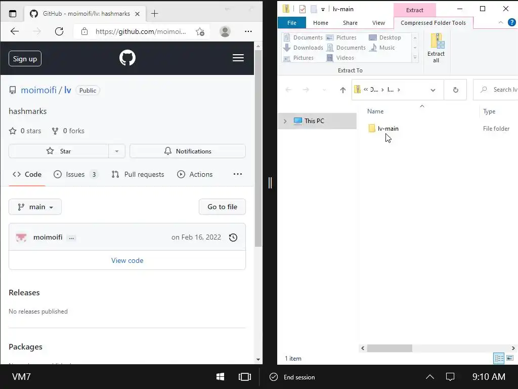Click the Sign up button
Viewport: 518px width, 389px height.
coord(25,59)
